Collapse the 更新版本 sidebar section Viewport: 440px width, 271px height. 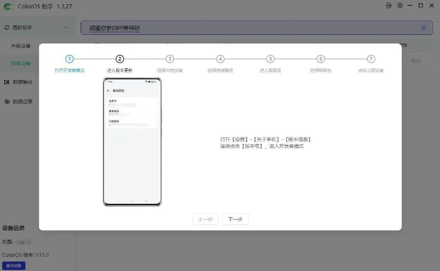(66, 28)
